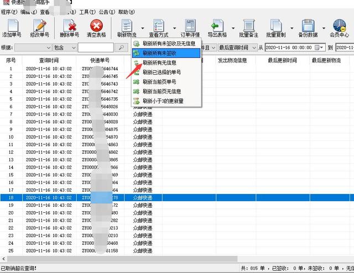
Task: Open the 最后查询时间 dropdown
Action: click(238, 48)
